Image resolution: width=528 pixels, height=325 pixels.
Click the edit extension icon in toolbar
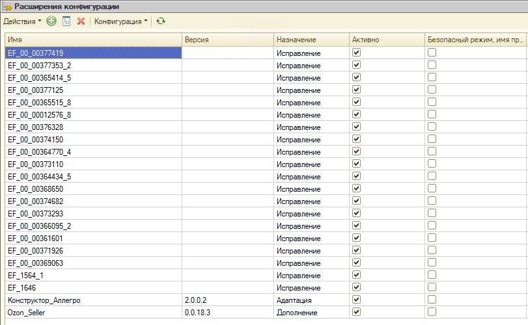click(x=66, y=21)
